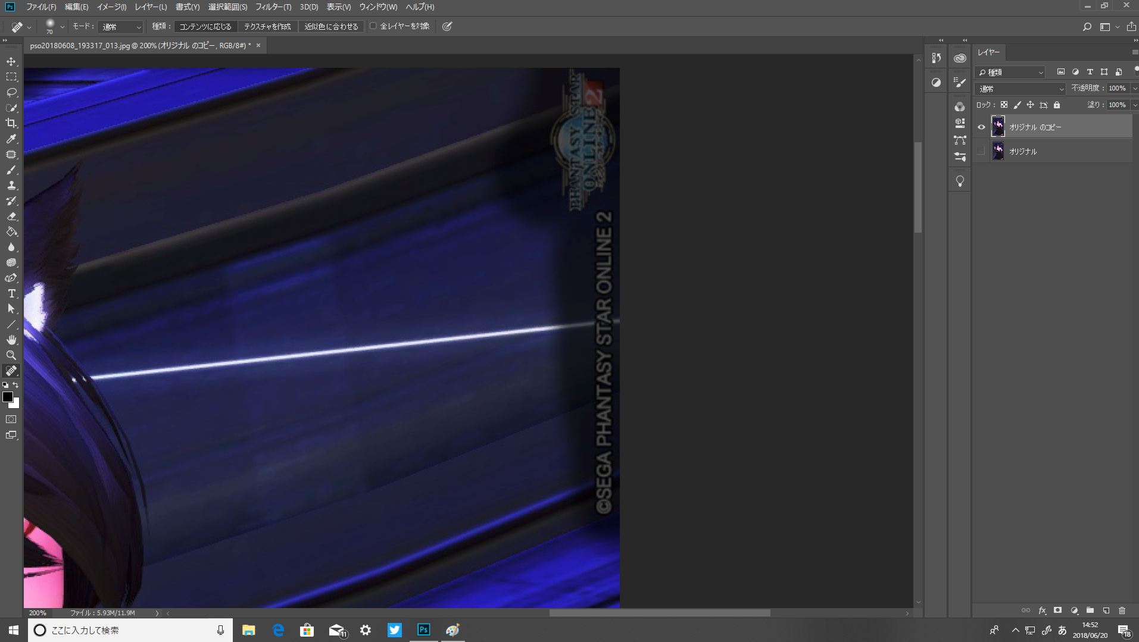
Task: Click the foreground color swatch
Action: (8, 397)
